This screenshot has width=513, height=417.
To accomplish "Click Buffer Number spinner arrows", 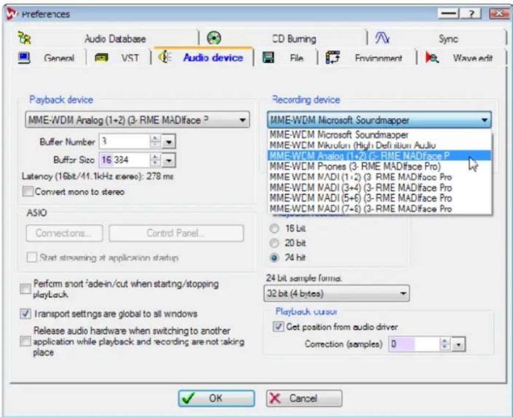I will pos(155,142).
